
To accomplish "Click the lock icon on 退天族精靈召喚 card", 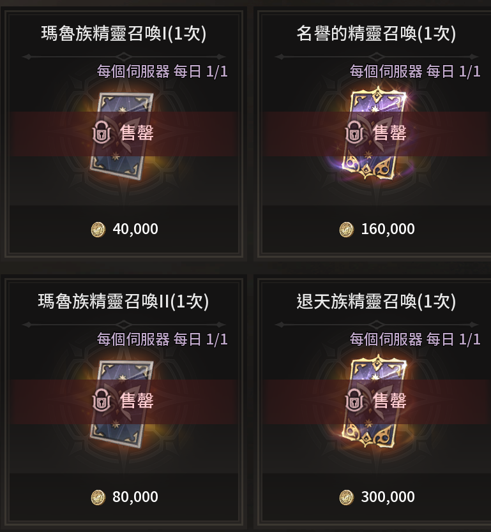I will point(354,401).
